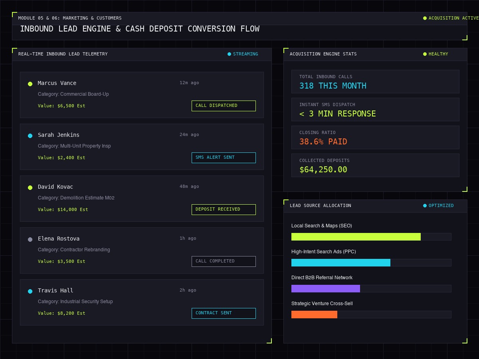Image resolution: width=479 pixels, height=359 pixels.
Task: Click the $64,250.00 deposits value
Action: click(323, 170)
